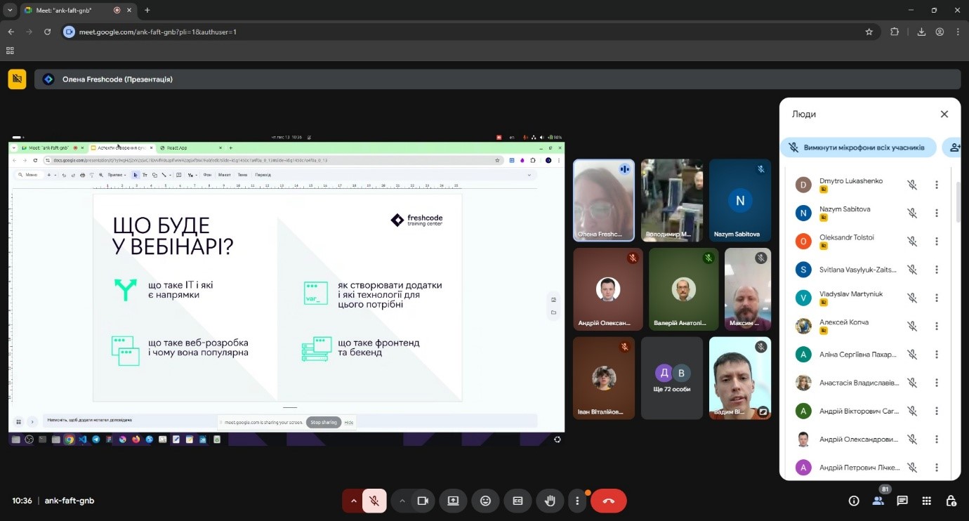
Task: Click the yellow icon beside presentation banner
Action: (17, 79)
